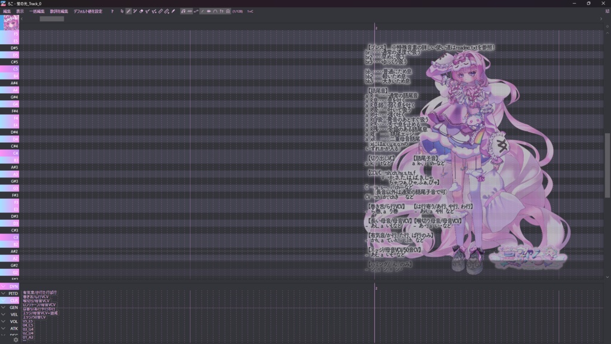The width and height of the screenshot is (611, 344).
Task: Click the horizontal scrollbar thumb at top
Action: point(52,19)
